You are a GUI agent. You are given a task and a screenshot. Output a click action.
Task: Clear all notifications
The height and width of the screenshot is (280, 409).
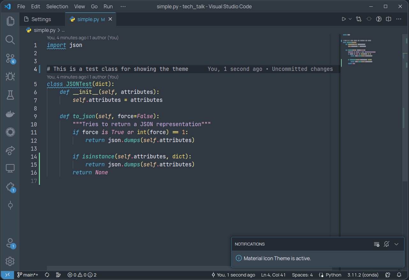pos(377,244)
